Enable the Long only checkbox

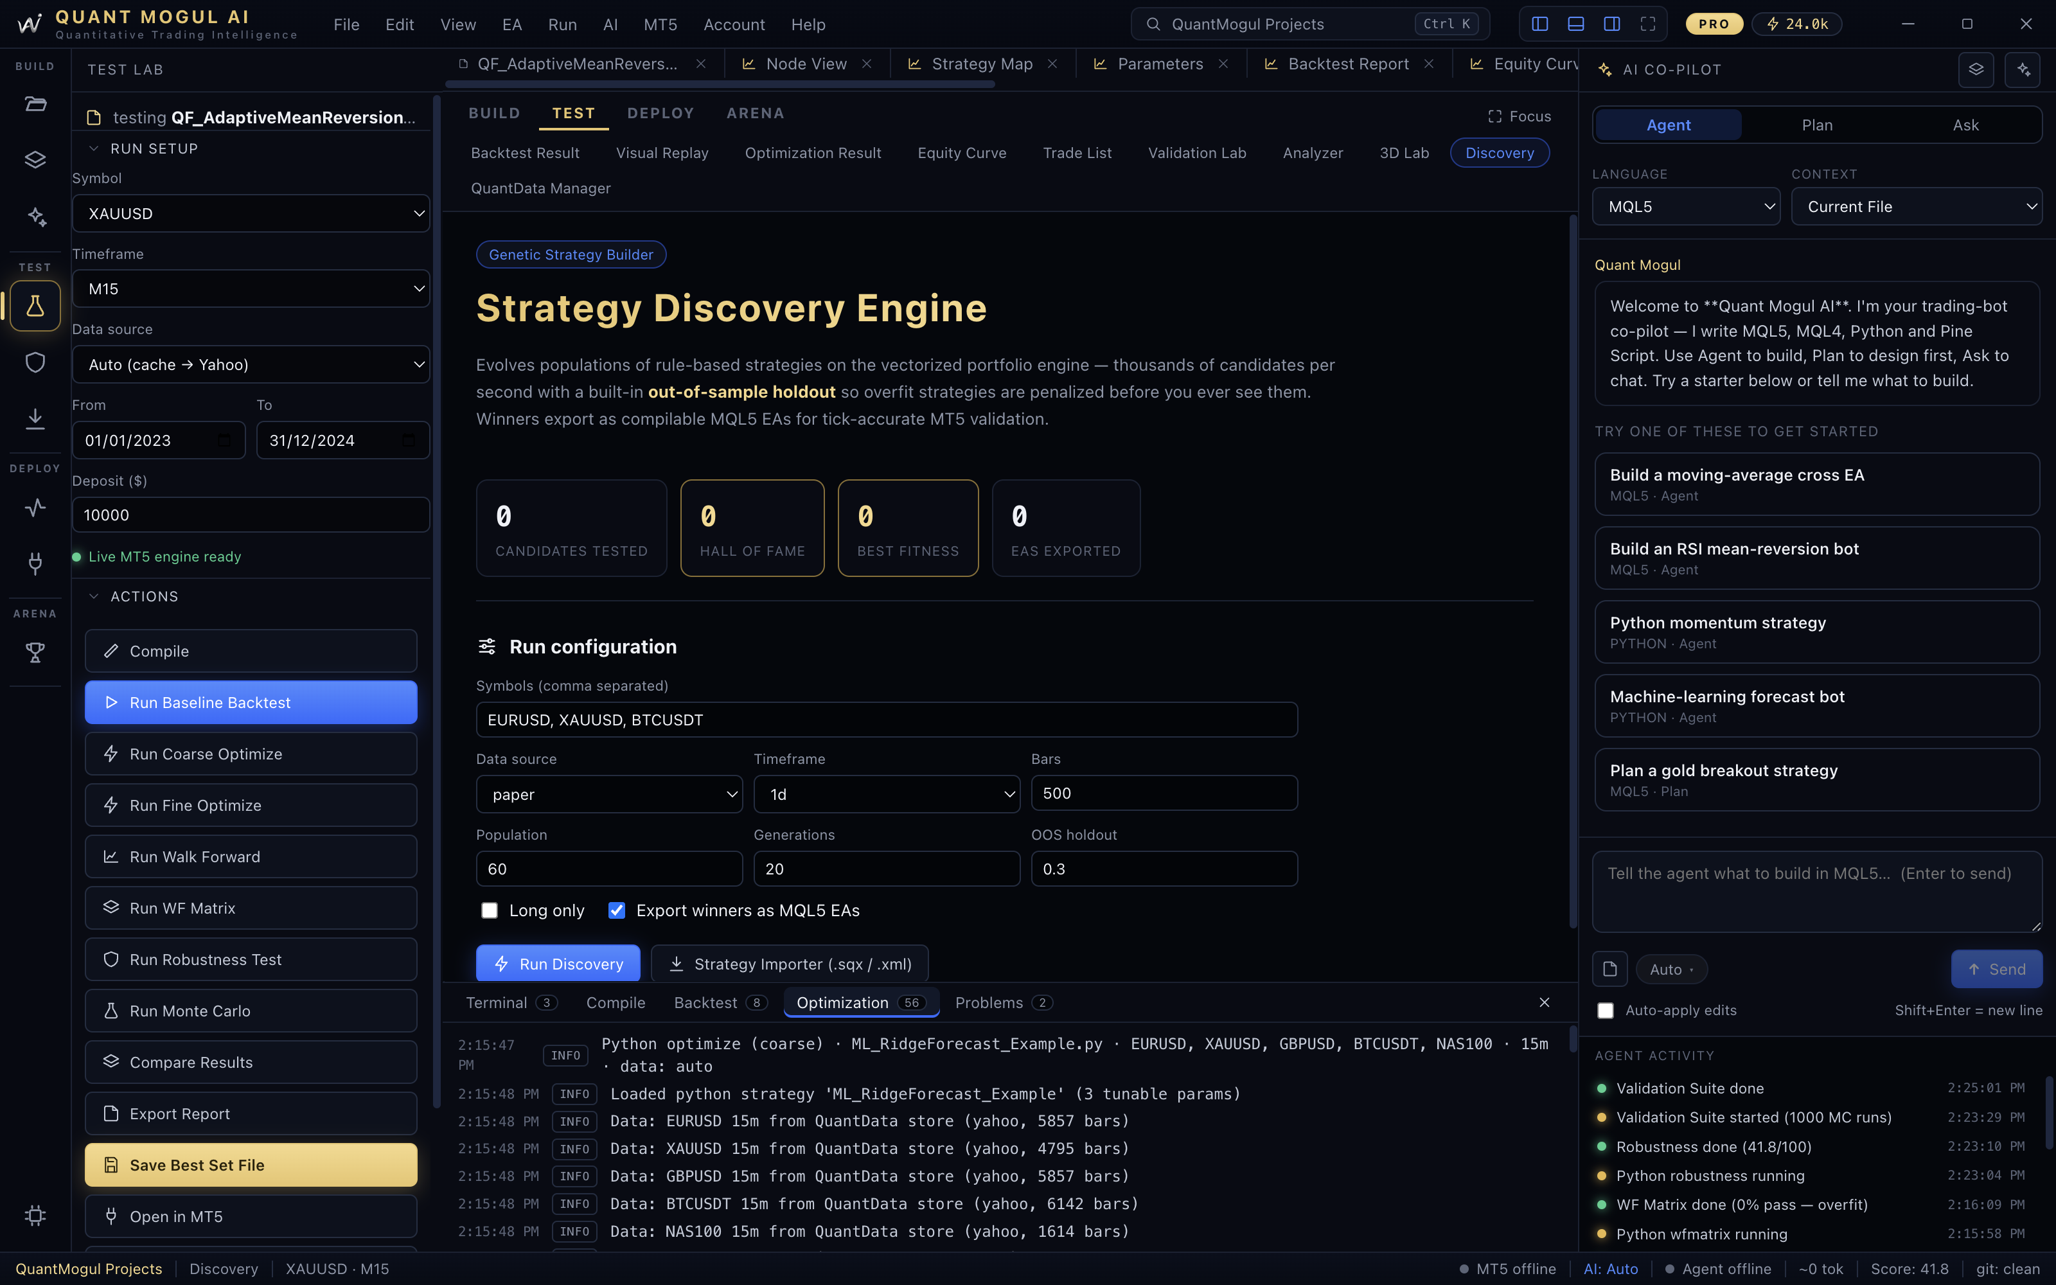coord(490,910)
